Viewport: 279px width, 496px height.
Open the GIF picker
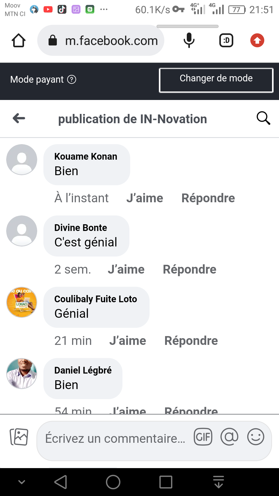click(203, 437)
